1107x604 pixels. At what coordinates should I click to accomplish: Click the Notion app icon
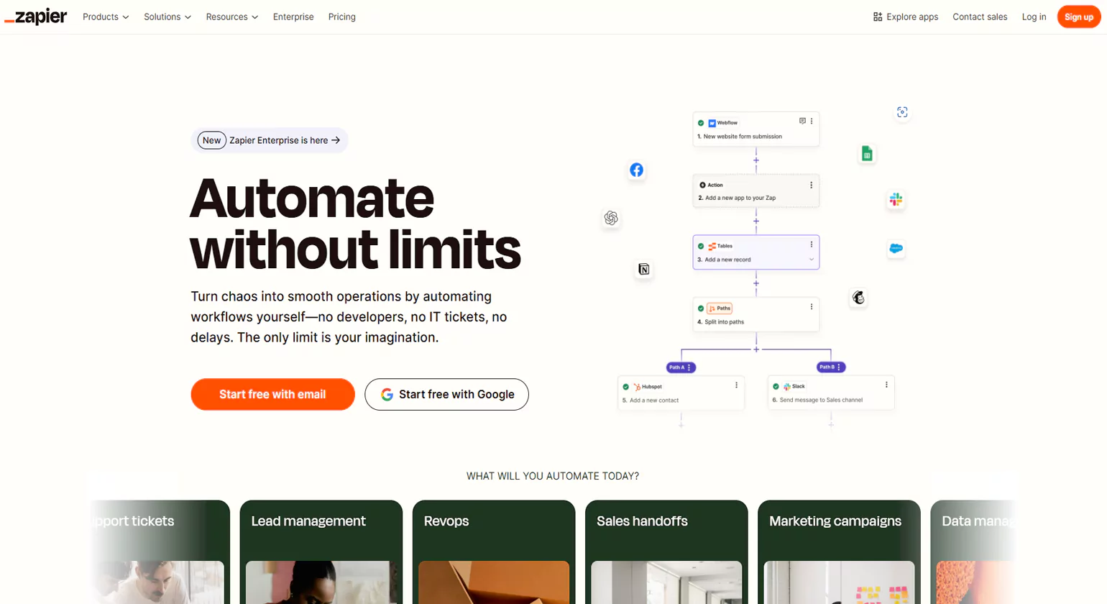(x=643, y=270)
